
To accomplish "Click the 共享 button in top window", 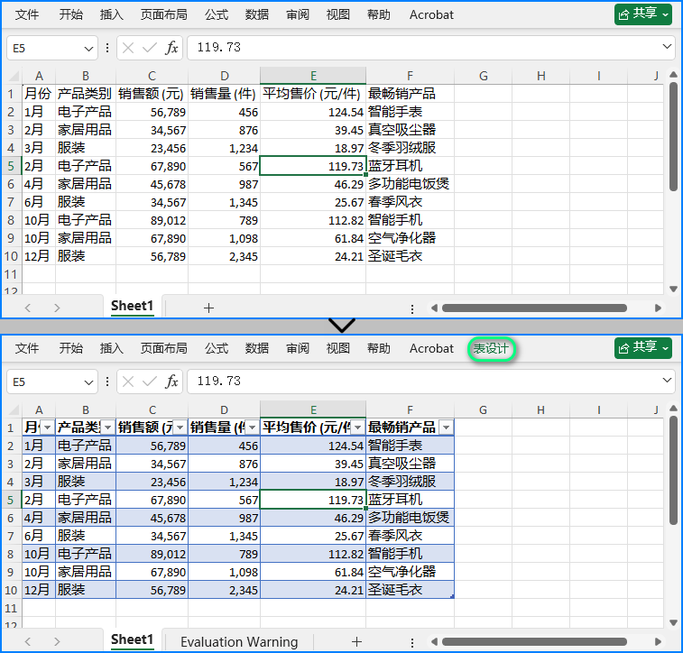I will click(x=643, y=14).
